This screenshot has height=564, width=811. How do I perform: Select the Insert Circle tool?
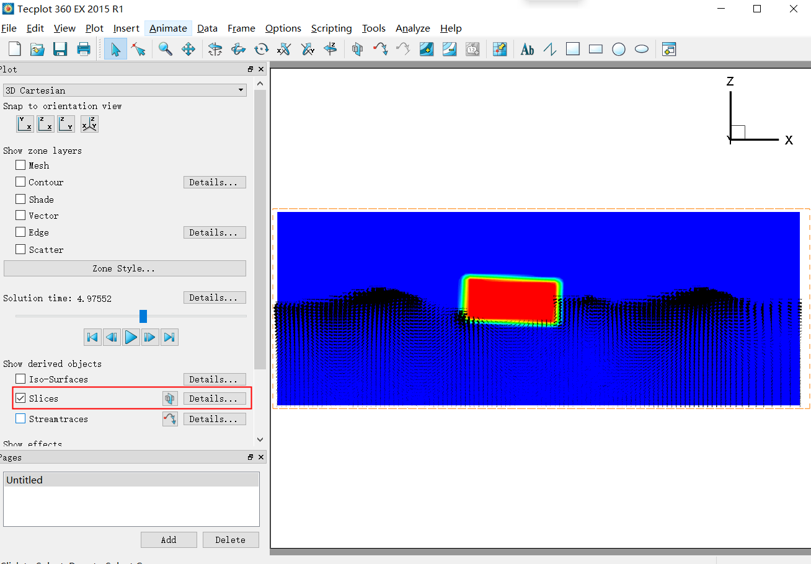click(x=619, y=49)
